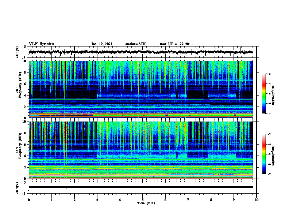Click the "2" frequency tick on ch.2 spectrogram axis
This screenshot has height=224, width=289.
click(26, 167)
